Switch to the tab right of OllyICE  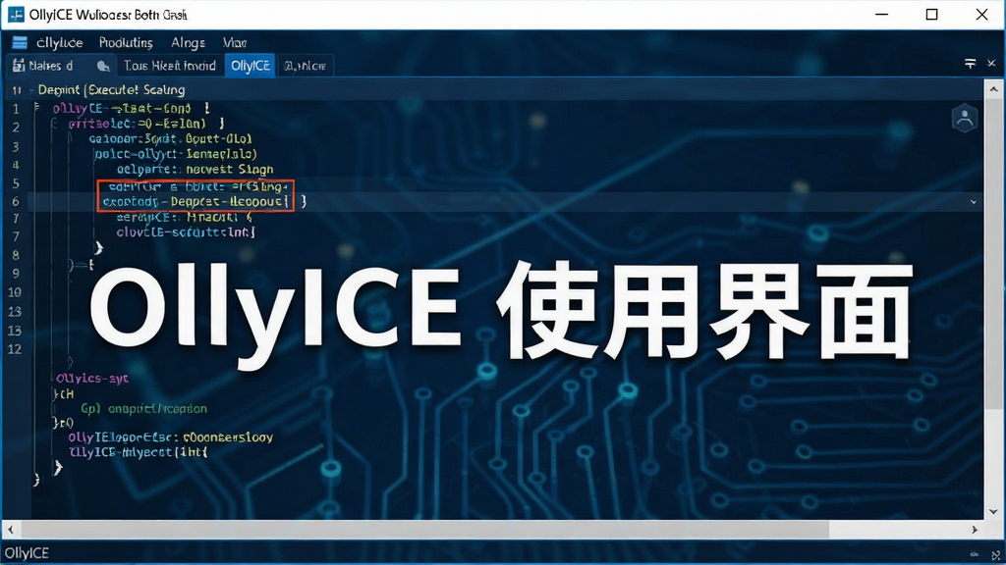pyautogui.click(x=305, y=66)
